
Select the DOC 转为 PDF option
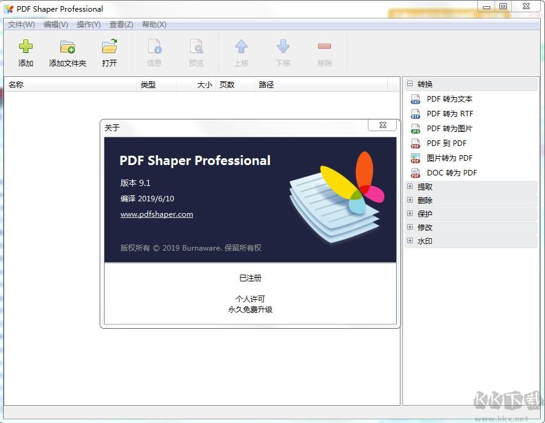(x=453, y=172)
